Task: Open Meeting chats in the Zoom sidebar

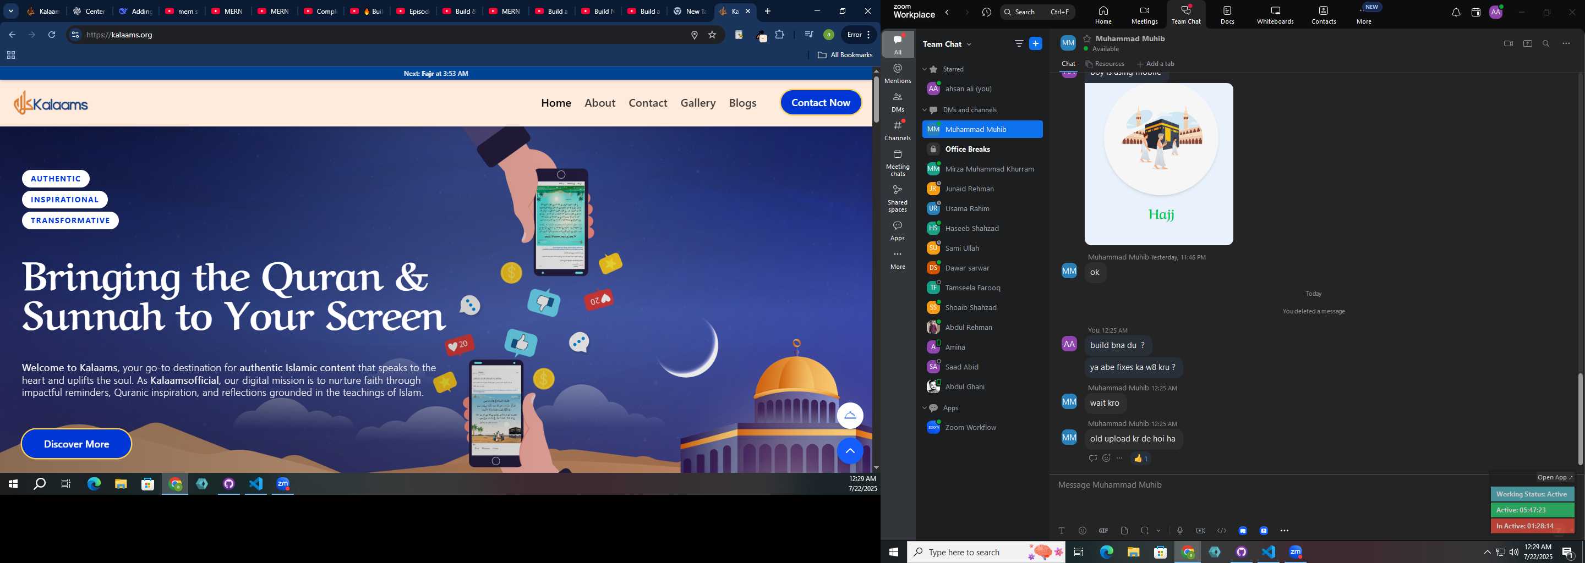Action: coord(898,163)
